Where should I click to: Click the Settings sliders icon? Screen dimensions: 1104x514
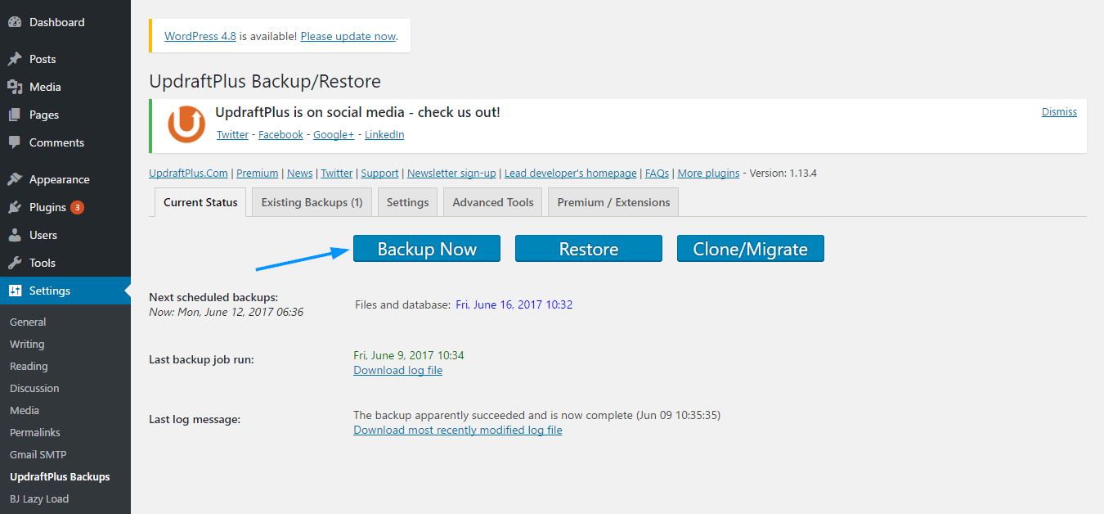point(15,291)
